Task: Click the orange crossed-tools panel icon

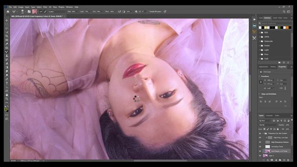Action: (254, 32)
